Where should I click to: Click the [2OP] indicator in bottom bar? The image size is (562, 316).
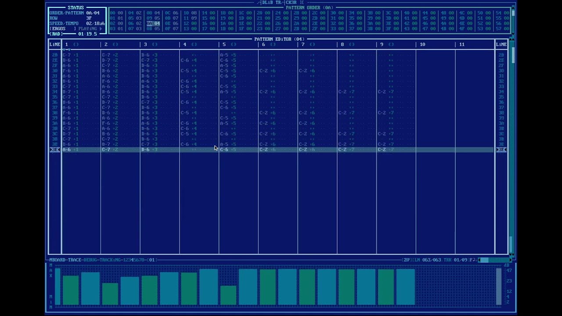407,260
